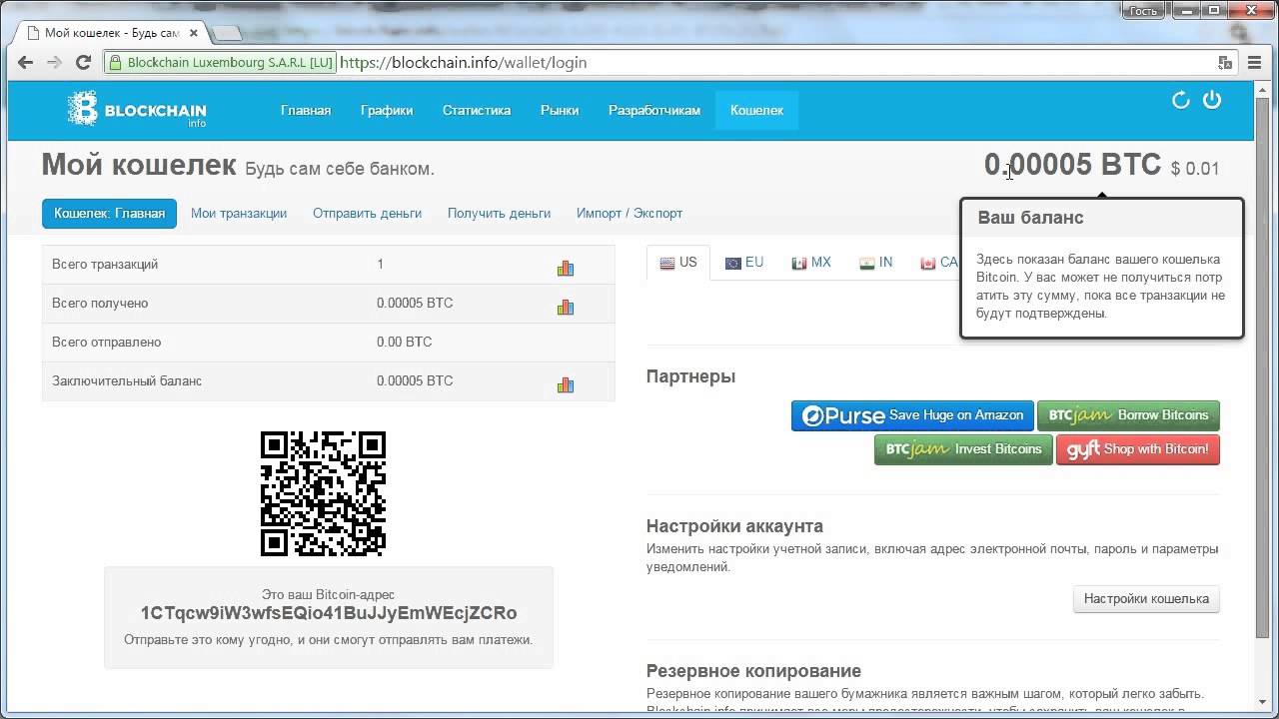Open Кошелек in top navigation
Screen dimensions: 1279x719
757,110
